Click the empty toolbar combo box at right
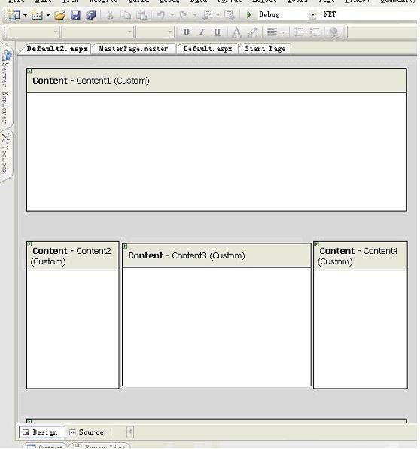 coord(382,32)
